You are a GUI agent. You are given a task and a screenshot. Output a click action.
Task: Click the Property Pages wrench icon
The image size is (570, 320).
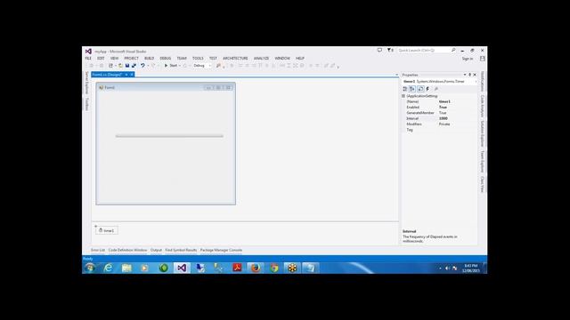(436, 89)
